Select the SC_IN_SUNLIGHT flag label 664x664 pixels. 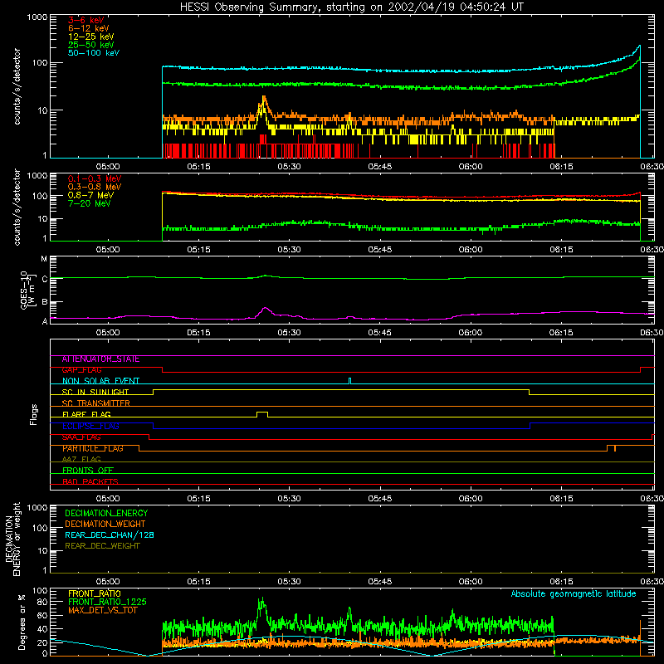pyautogui.click(x=95, y=392)
